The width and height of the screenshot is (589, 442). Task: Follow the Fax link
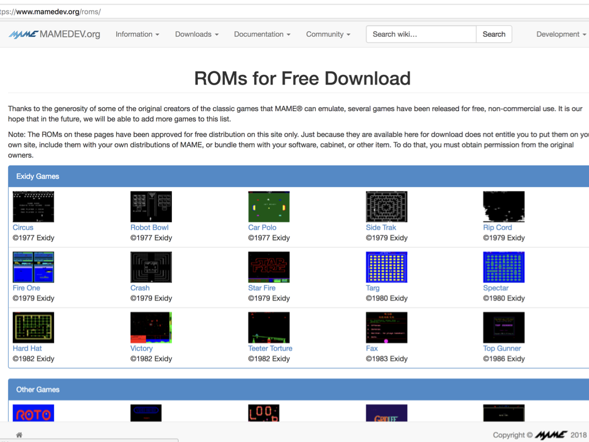(x=372, y=348)
